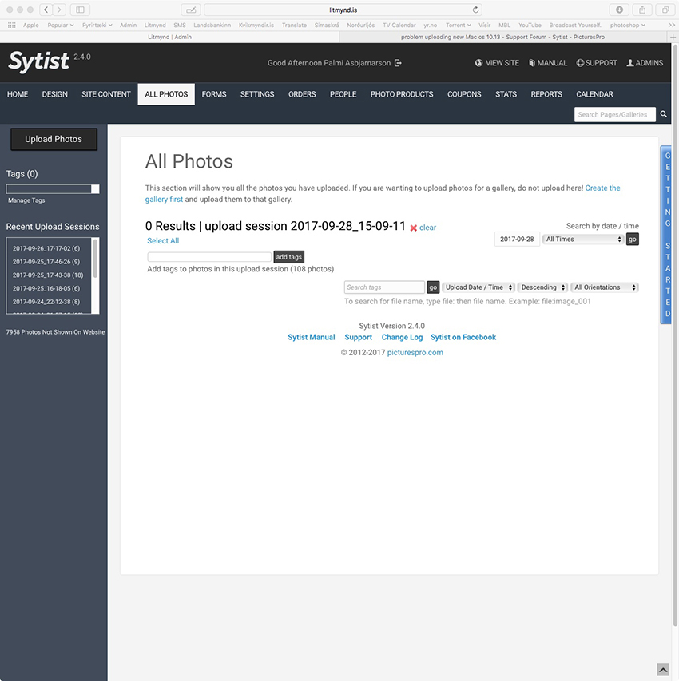Screen dimensions: 679x681
Task: Switch to the Litmynd | Admin browser tab
Action: click(x=169, y=37)
